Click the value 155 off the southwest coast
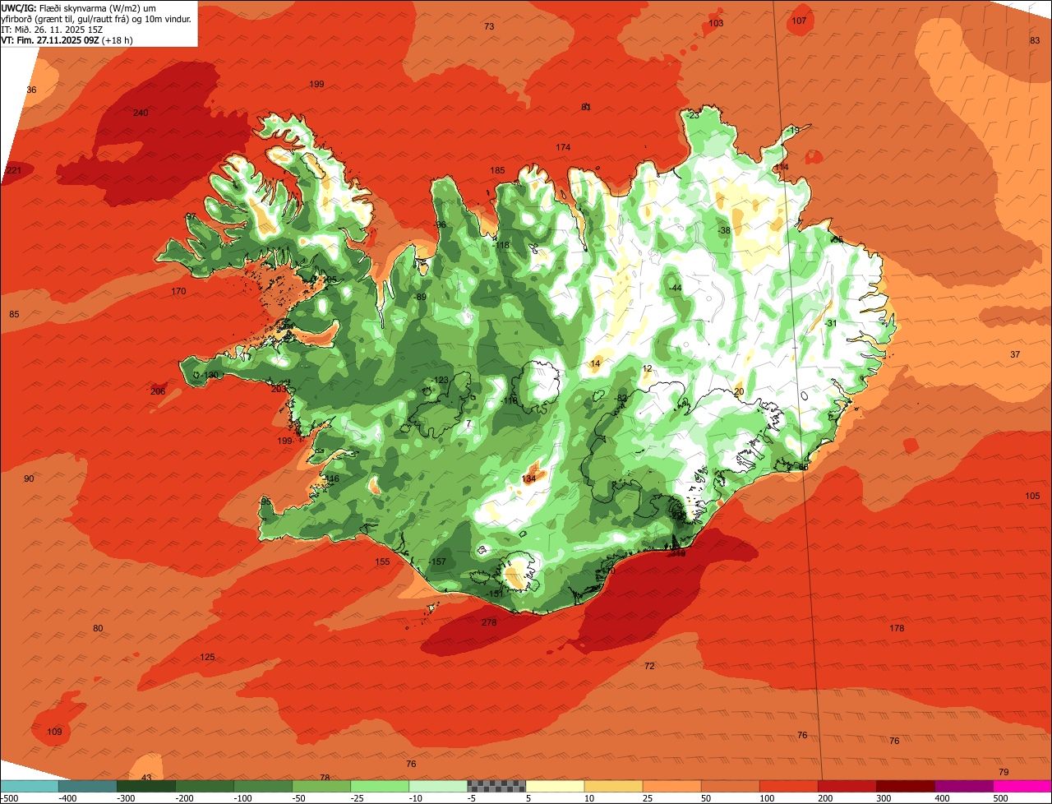The height and width of the screenshot is (804, 1052). tap(382, 562)
